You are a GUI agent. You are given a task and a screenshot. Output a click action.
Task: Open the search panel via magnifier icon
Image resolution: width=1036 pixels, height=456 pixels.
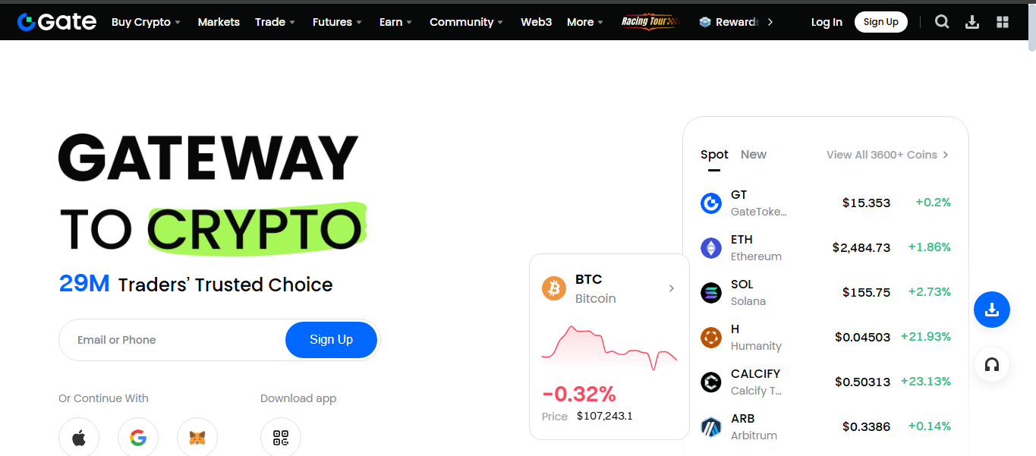coord(941,21)
